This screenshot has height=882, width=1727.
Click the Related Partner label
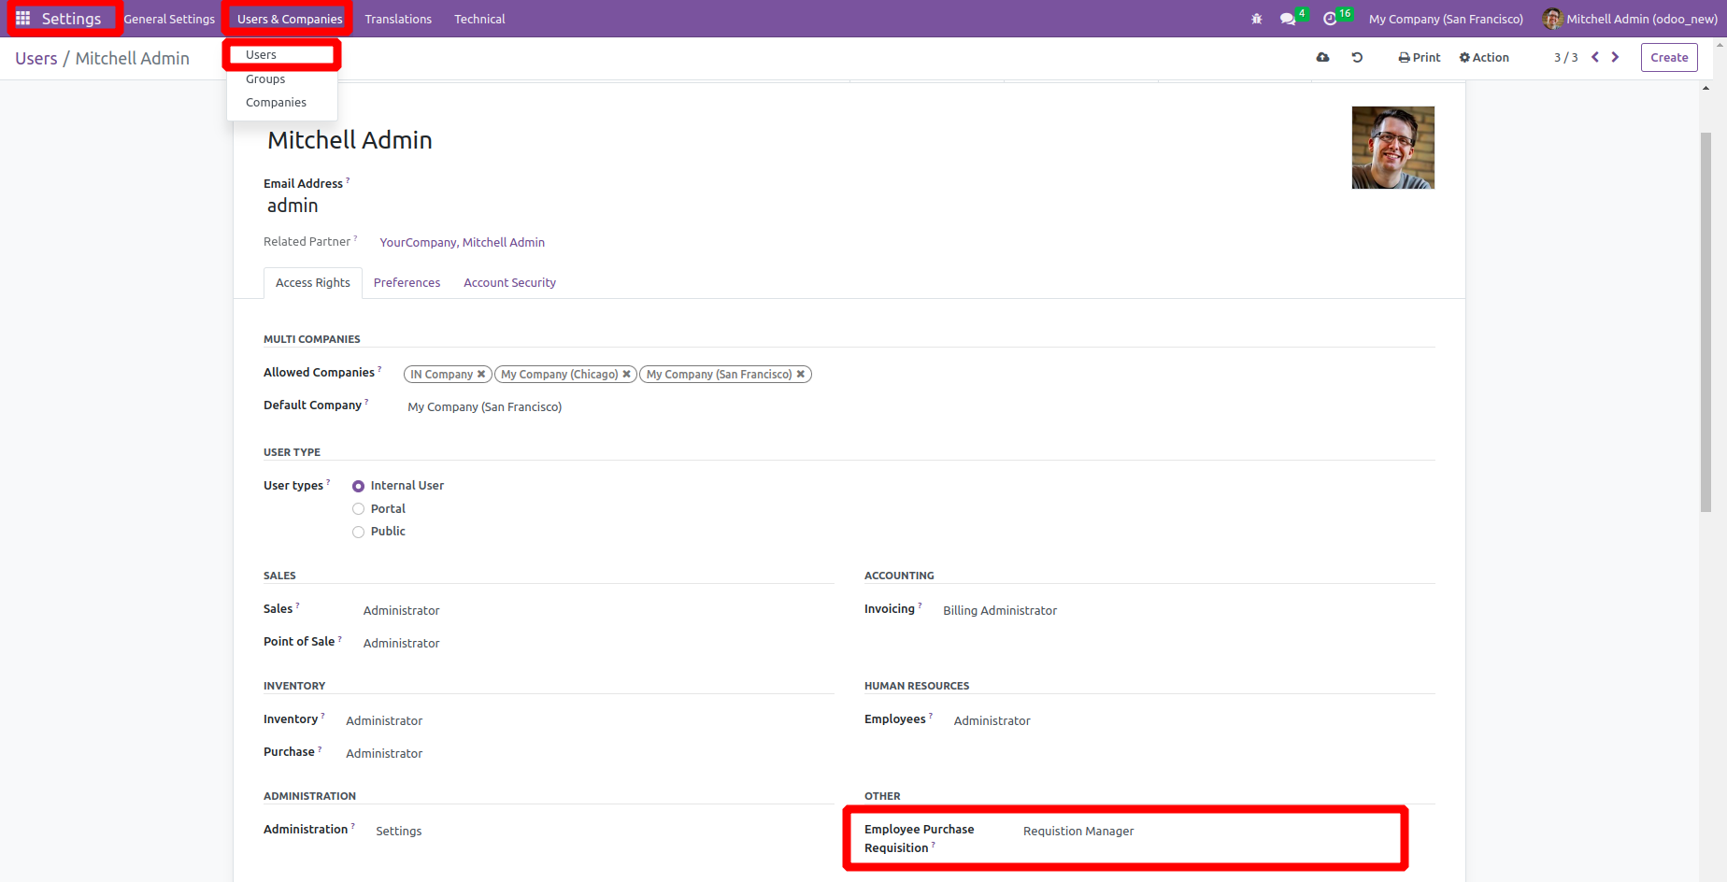tap(307, 242)
